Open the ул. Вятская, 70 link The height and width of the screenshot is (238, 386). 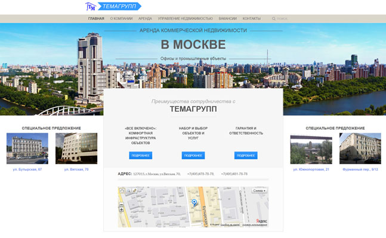click(76, 170)
